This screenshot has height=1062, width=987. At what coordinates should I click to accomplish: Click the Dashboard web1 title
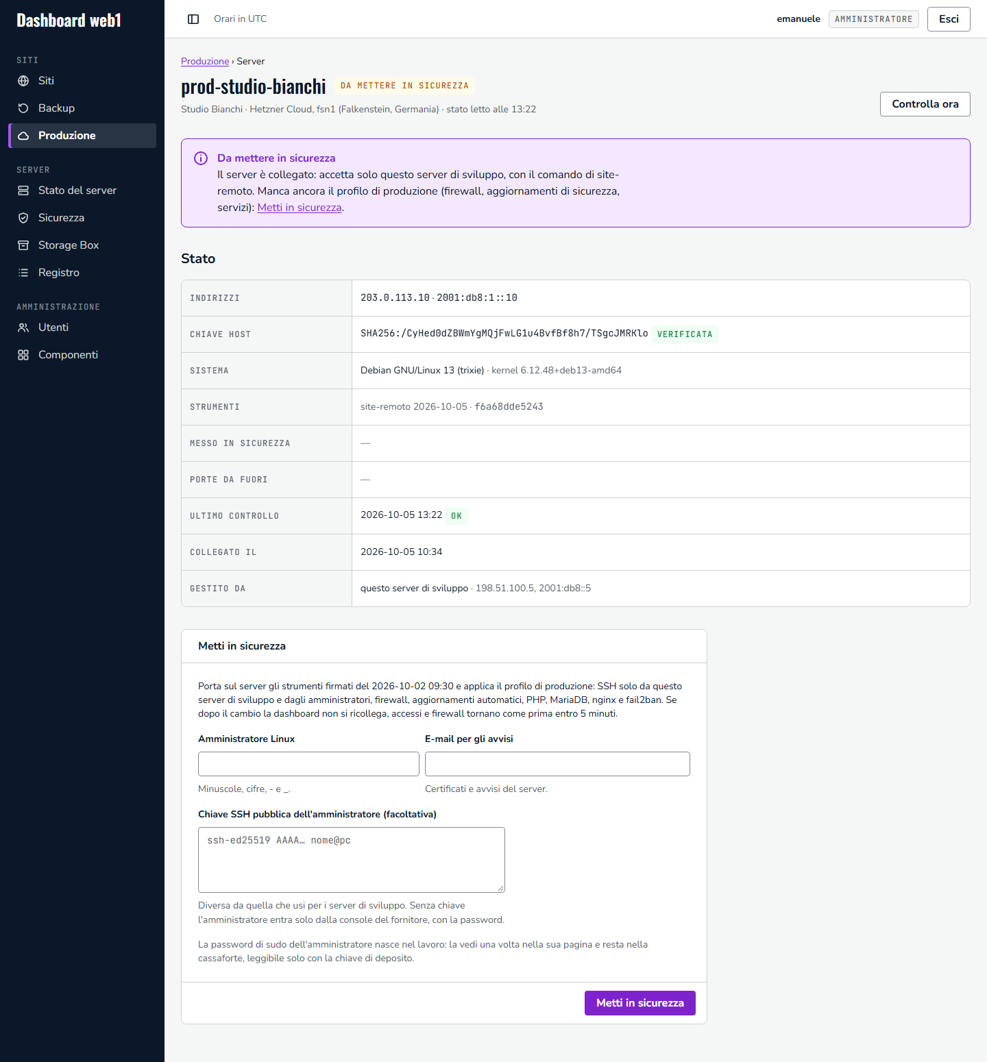69,21
